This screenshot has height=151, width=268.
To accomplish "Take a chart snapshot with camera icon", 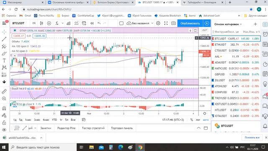I will [173, 23].
